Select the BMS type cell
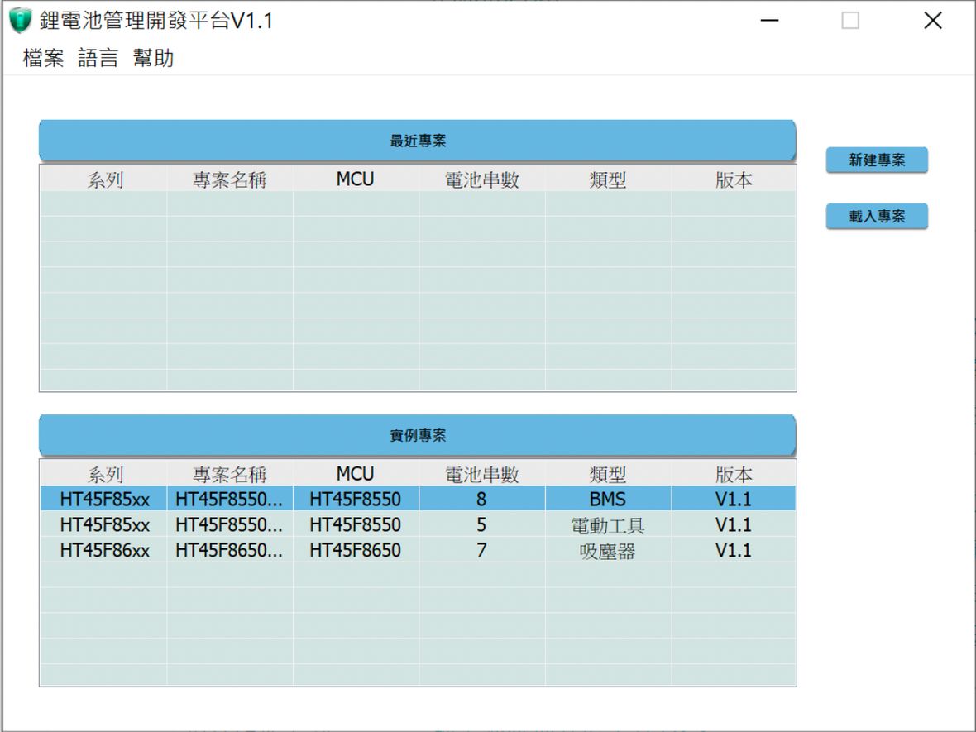 click(x=607, y=499)
